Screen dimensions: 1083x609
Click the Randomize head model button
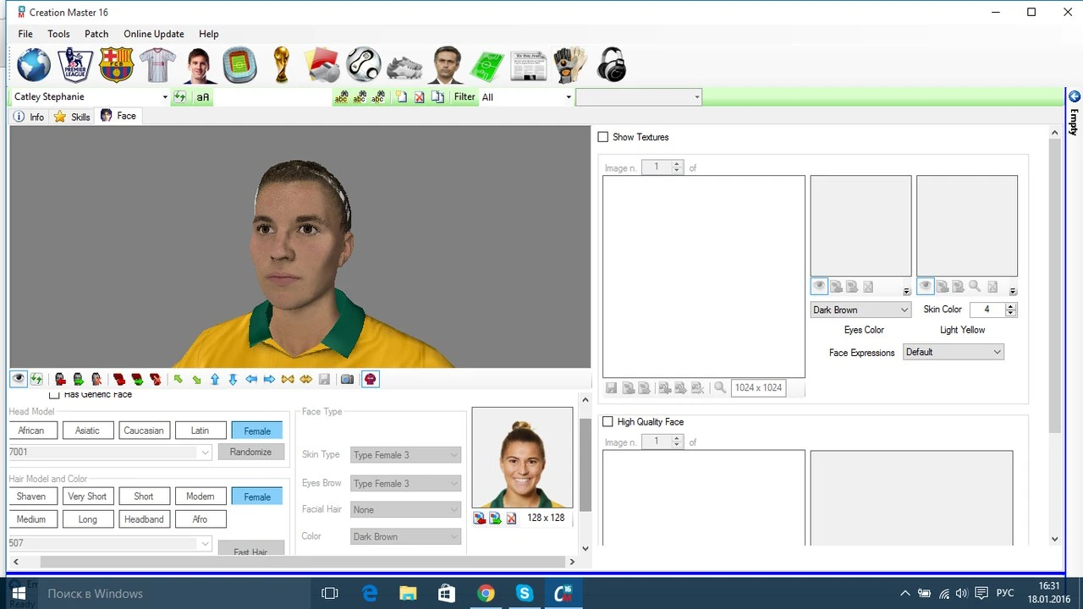click(250, 451)
